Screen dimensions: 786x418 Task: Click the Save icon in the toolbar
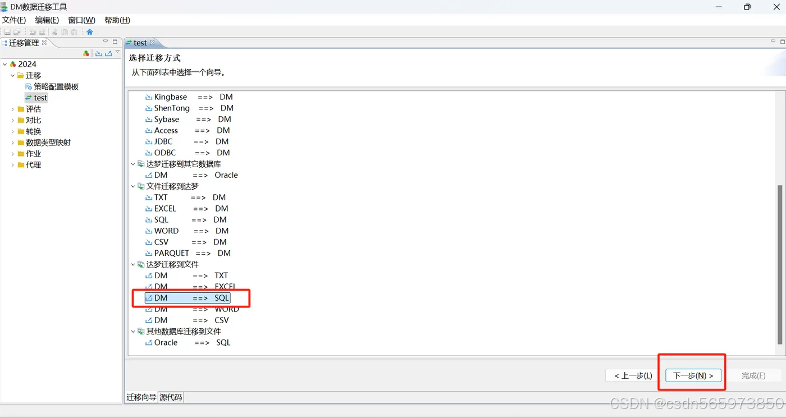(7, 32)
